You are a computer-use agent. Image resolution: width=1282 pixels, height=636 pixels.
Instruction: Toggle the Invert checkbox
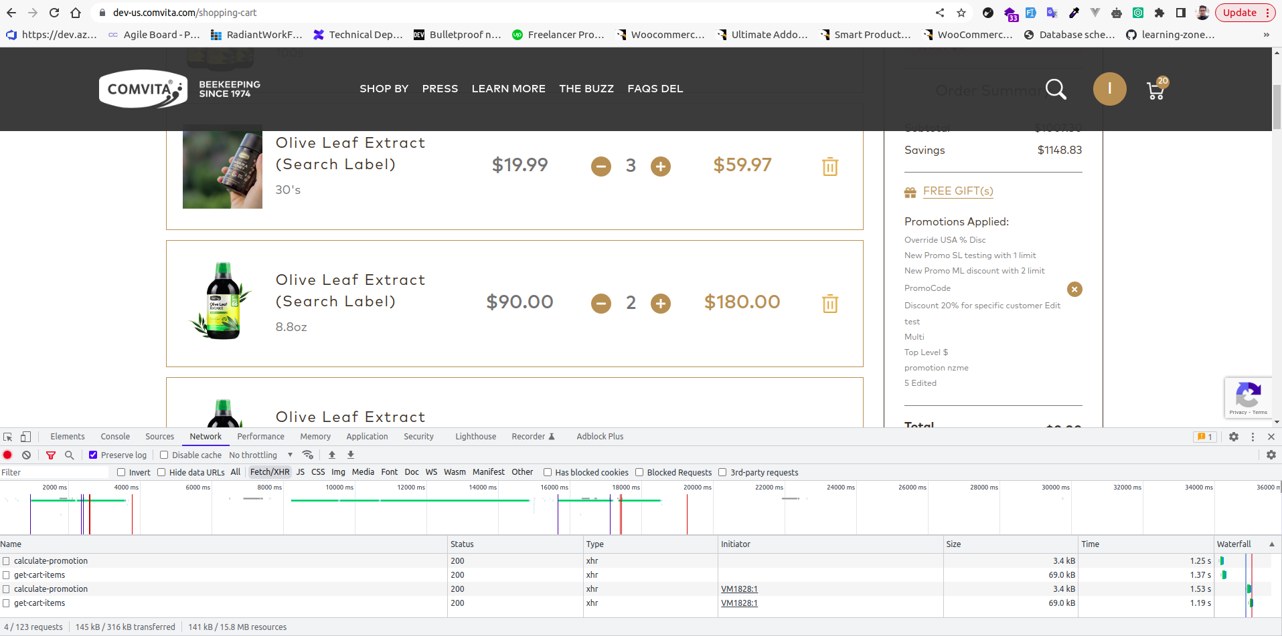pyautogui.click(x=121, y=472)
